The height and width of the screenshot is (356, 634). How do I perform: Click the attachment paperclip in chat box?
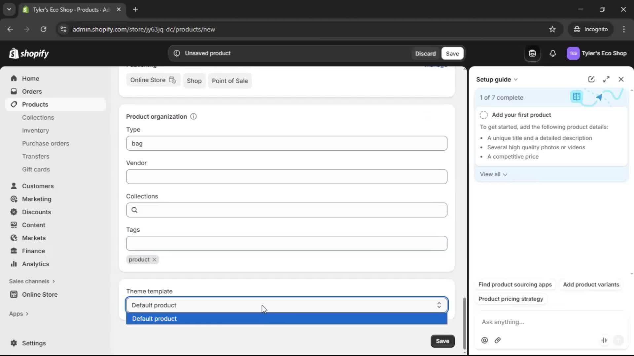[x=498, y=341]
